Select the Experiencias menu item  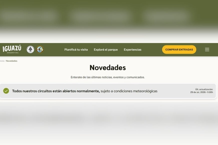(x=133, y=50)
